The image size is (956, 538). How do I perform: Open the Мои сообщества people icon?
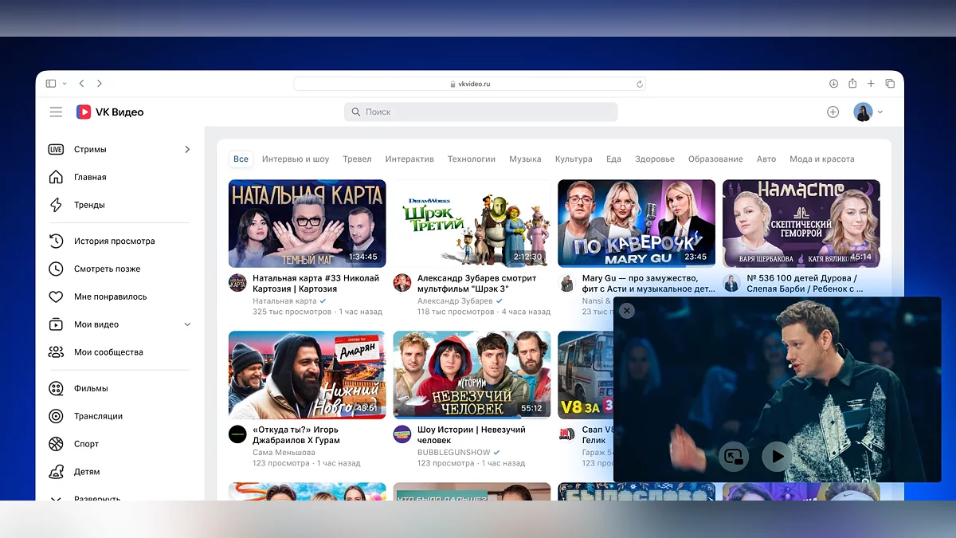[56, 352]
